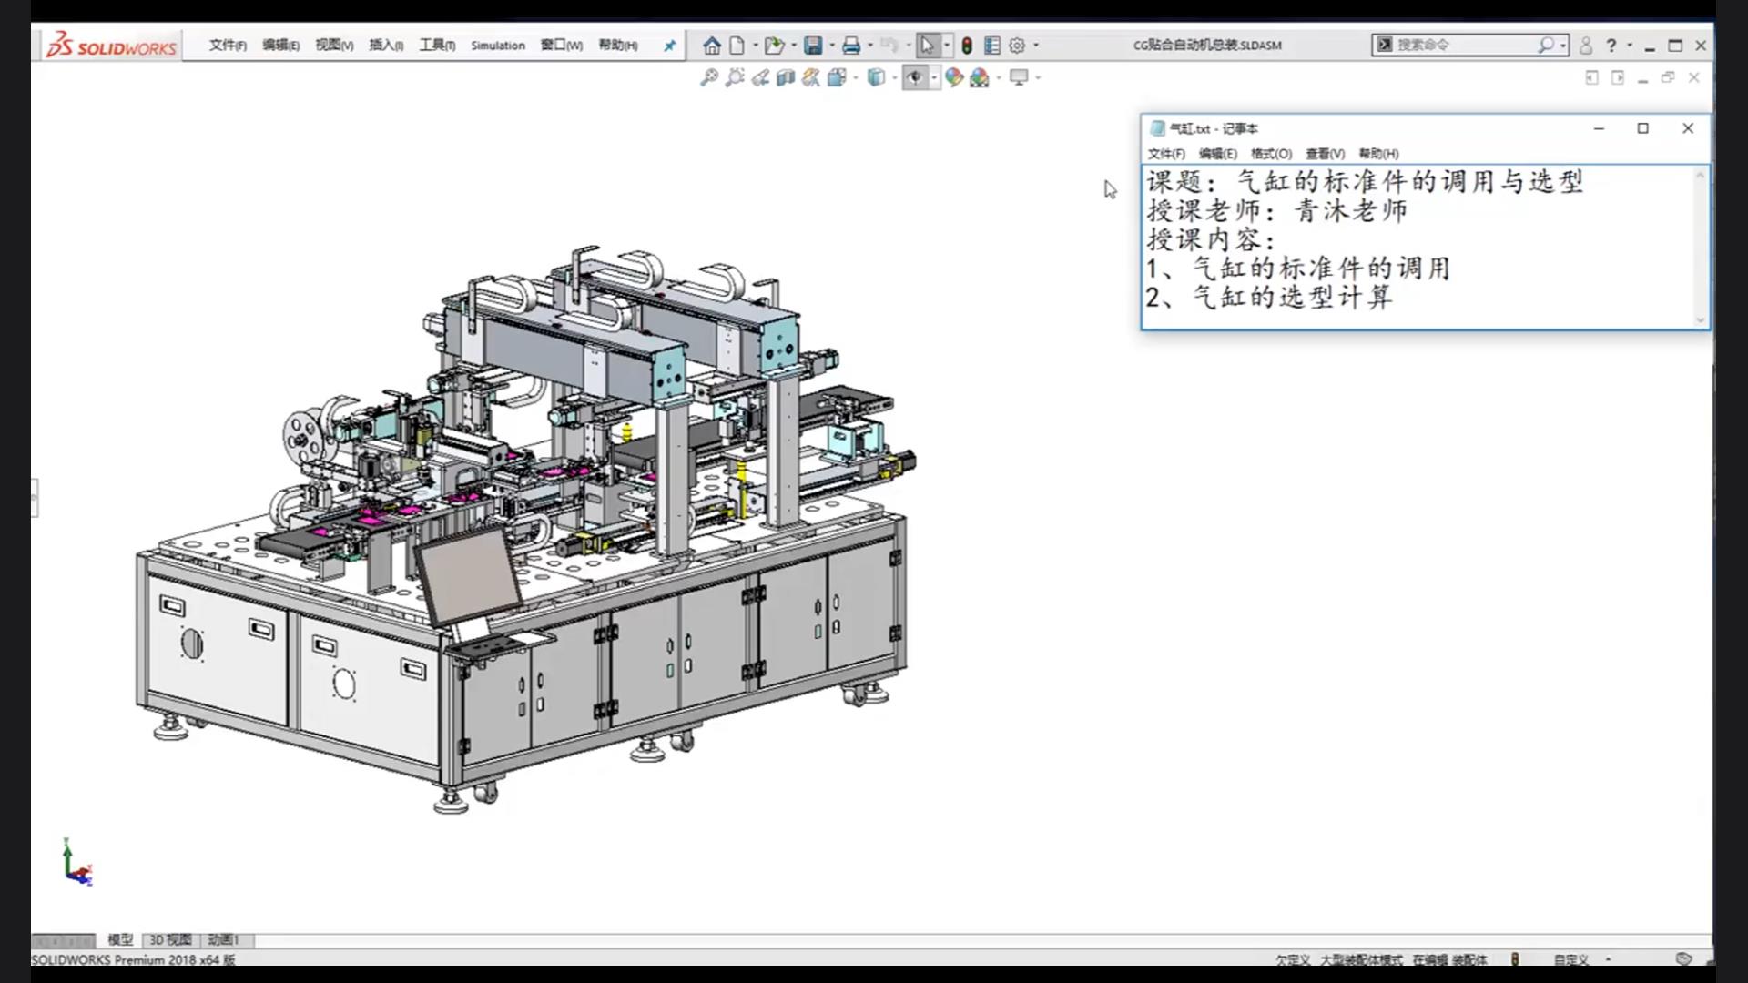Open the 视图(V) menu in SolidWorks

334,46
